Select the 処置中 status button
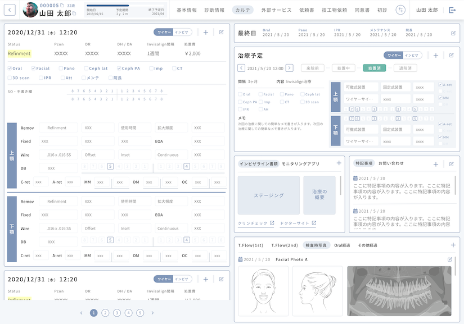The width and height of the screenshot is (464, 324). point(343,68)
